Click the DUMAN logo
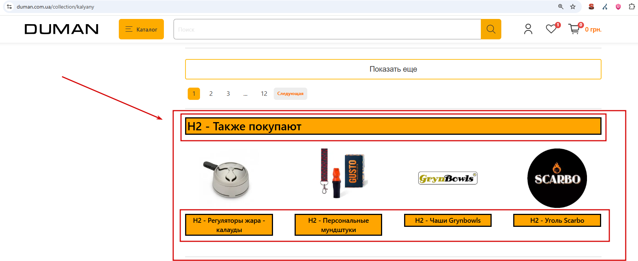The image size is (638, 261). [61, 29]
